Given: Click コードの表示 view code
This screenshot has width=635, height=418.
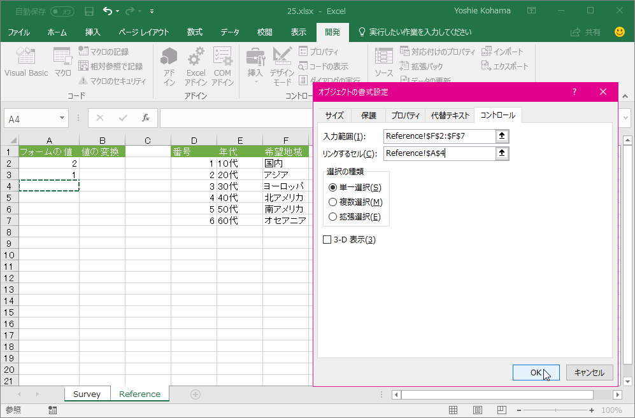Looking at the screenshot, I should coord(323,66).
